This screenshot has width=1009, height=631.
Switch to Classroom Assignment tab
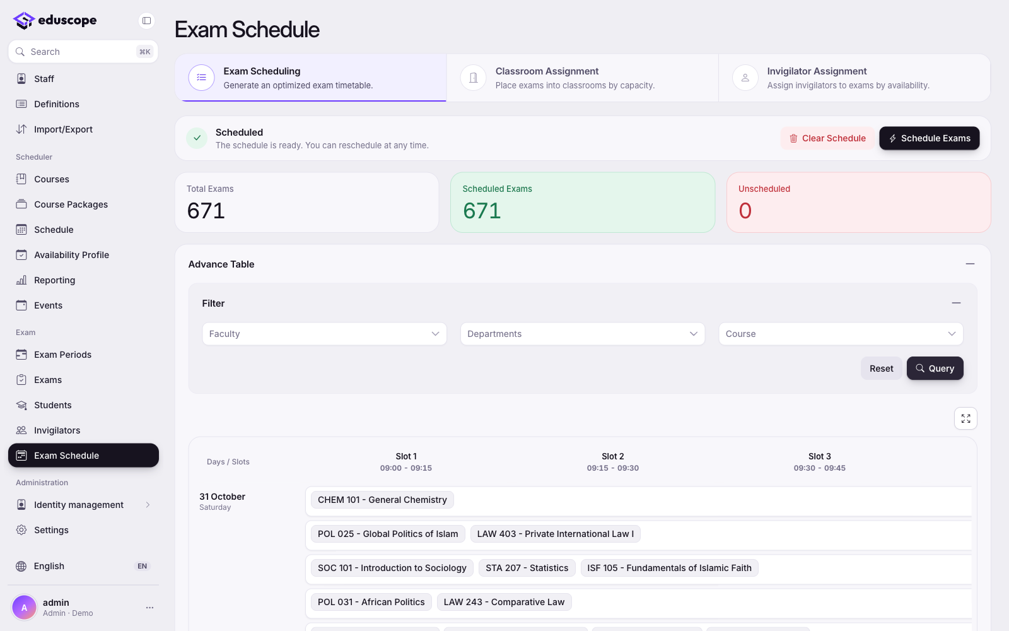tap(583, 78)
